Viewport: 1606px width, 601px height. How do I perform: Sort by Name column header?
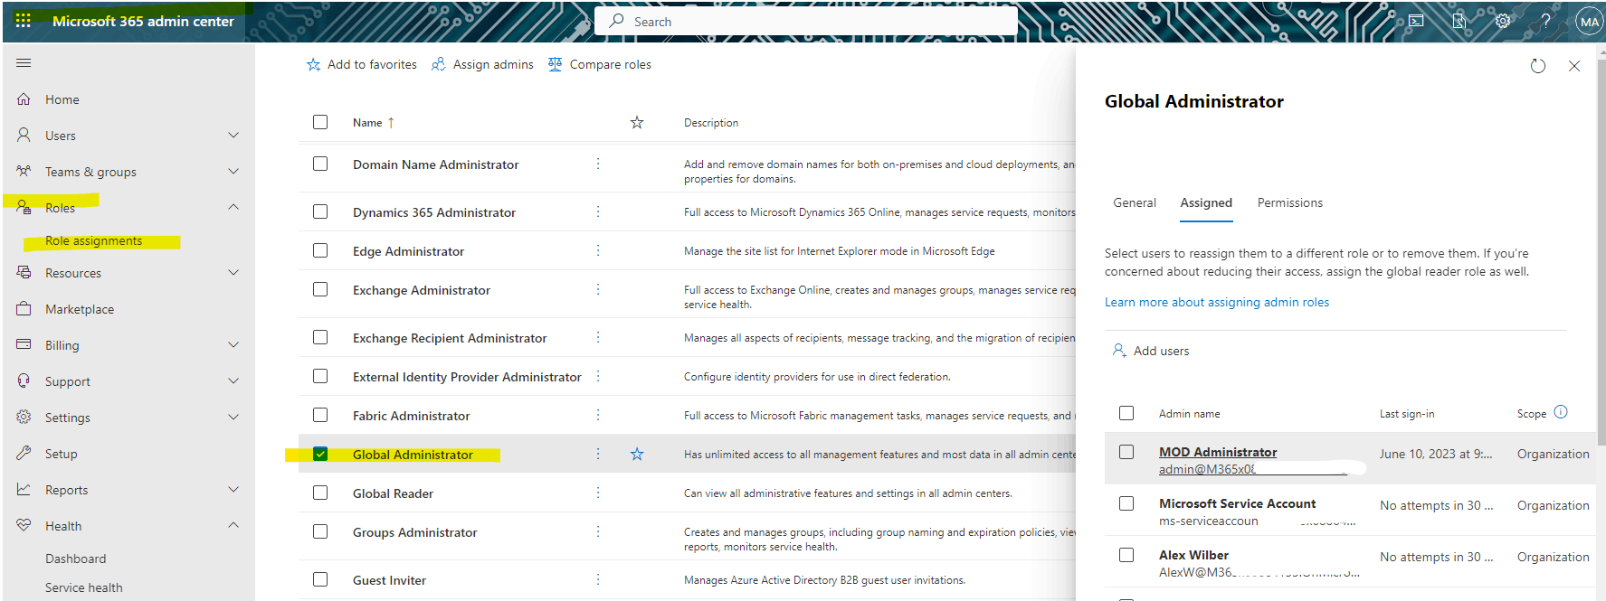pos(374,122)
